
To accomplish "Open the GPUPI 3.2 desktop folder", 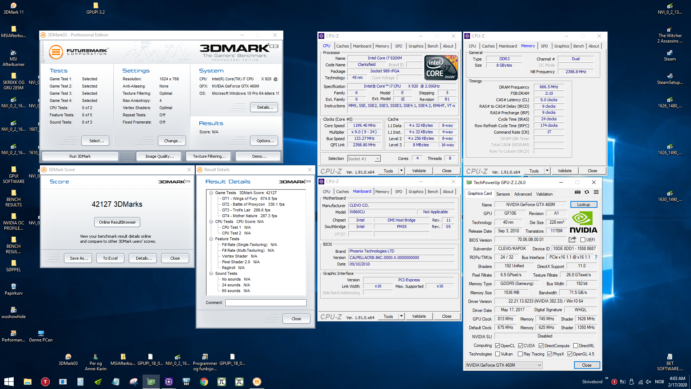I will pyautogui.click(x=96, y=8).
